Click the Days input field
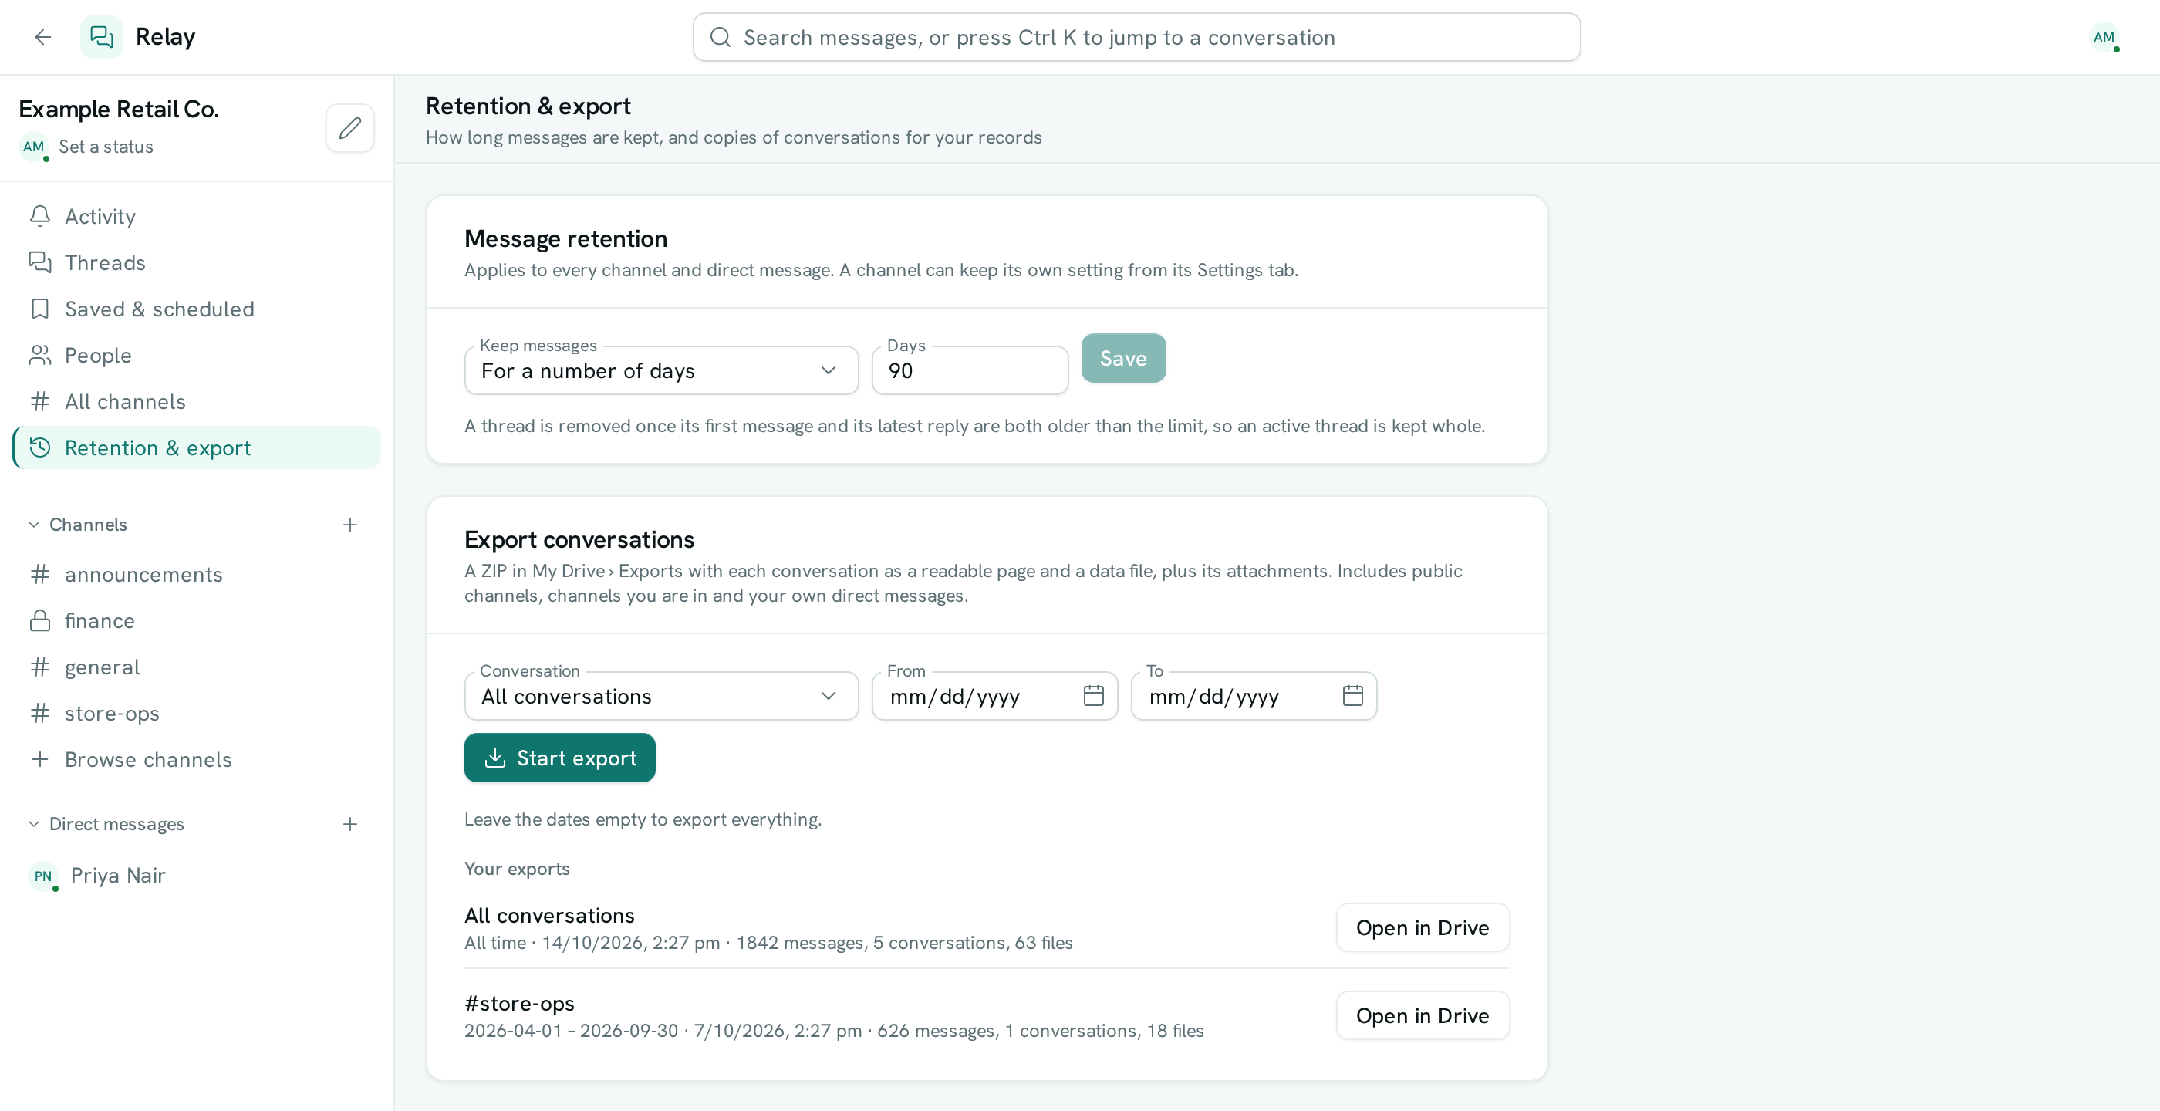The height and width of the screenshot is (1111, 2160). click(x=970, y=370)
